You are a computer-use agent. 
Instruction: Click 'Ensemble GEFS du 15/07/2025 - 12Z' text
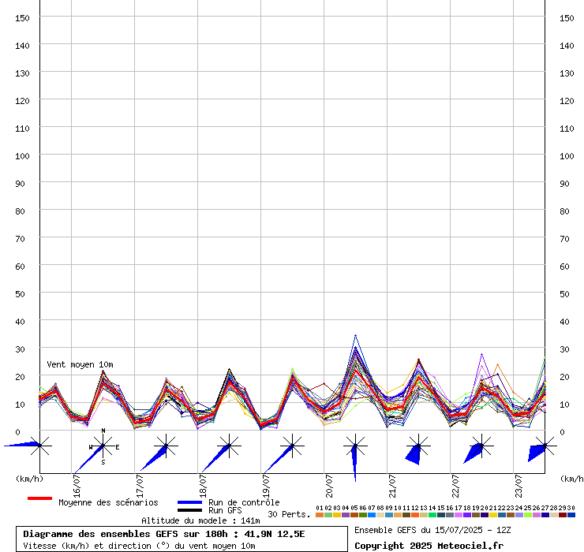tap(432, 530)
